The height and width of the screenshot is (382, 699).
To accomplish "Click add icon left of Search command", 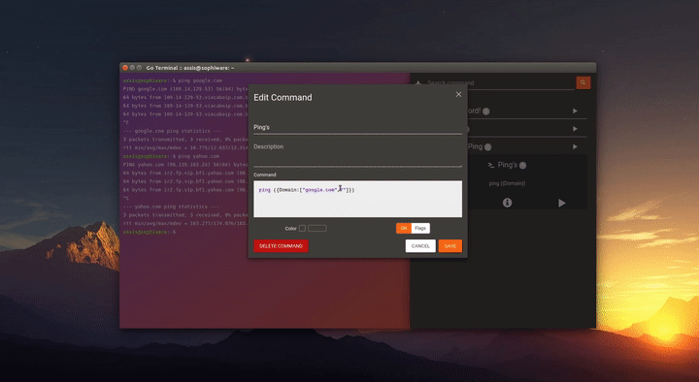I will coord(417,82).
